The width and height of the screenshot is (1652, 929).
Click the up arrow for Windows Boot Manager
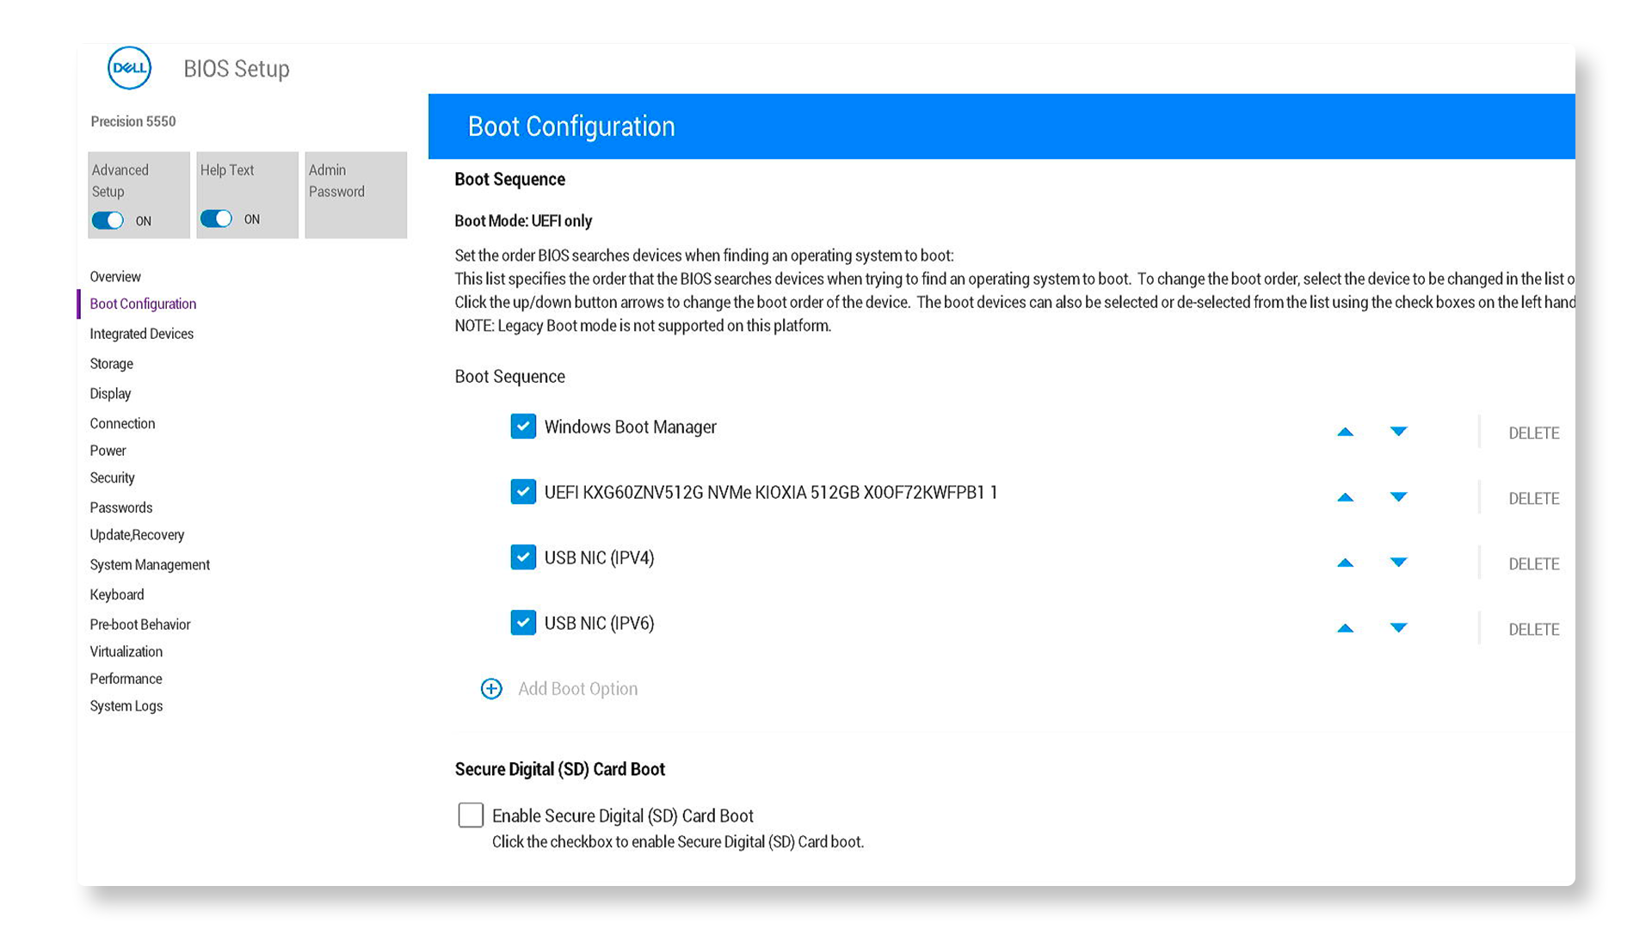[x=1343, y=430]
